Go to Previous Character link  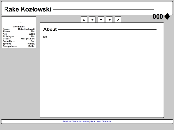pos(72,121)
